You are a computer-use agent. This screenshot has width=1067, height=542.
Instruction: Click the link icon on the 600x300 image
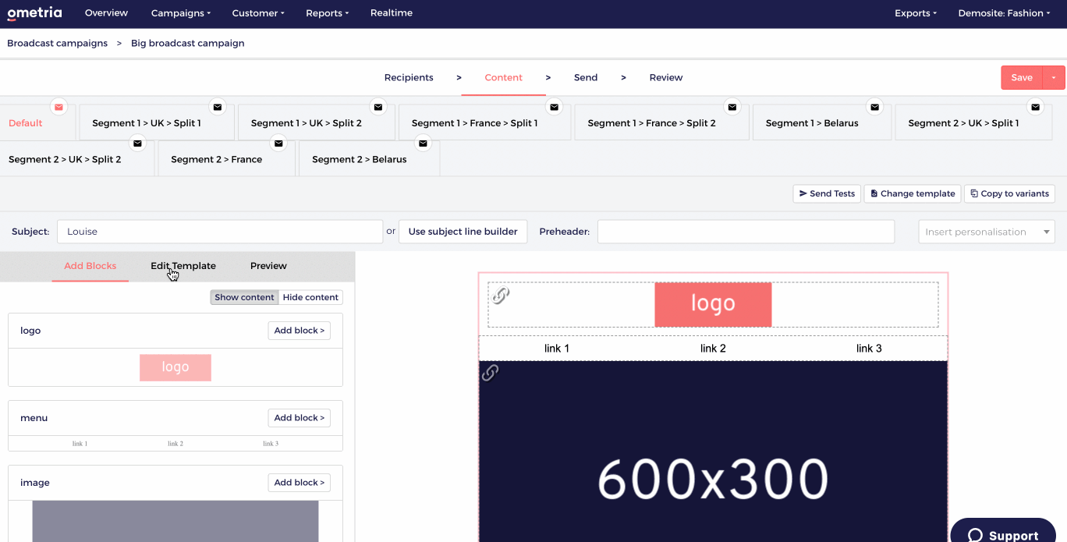pos(490,373)
